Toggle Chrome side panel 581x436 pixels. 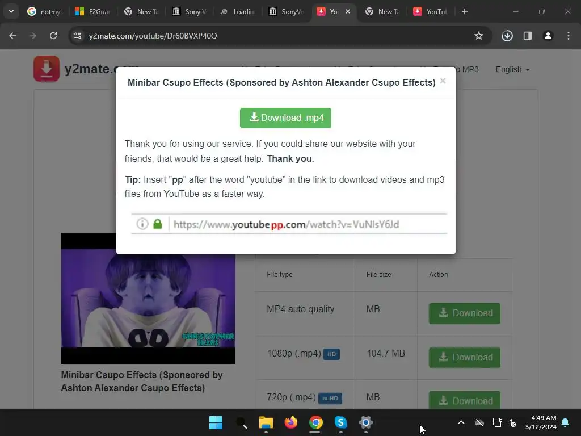pos(527,36)
